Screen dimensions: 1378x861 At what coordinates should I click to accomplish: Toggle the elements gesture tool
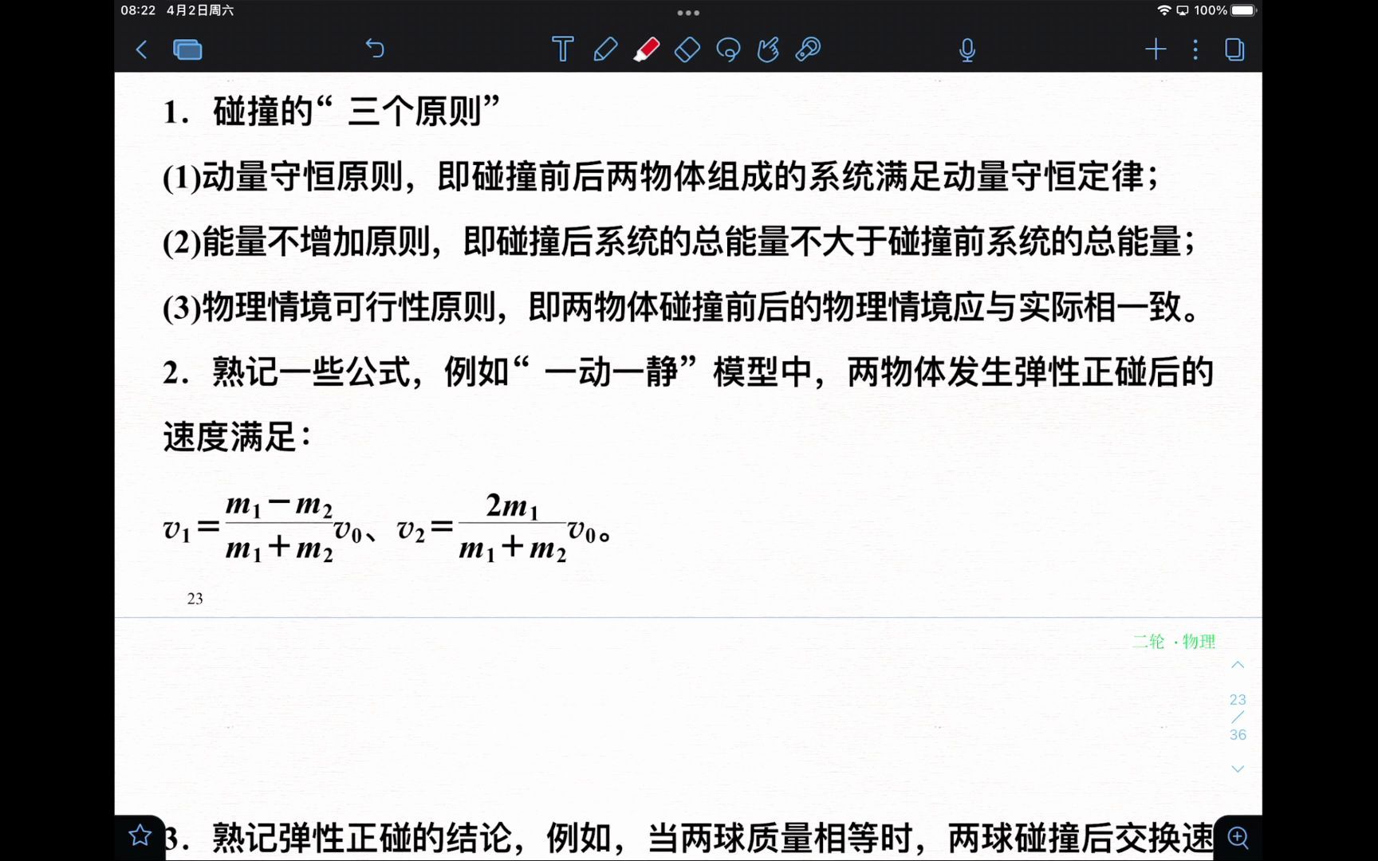pos(768,49)
